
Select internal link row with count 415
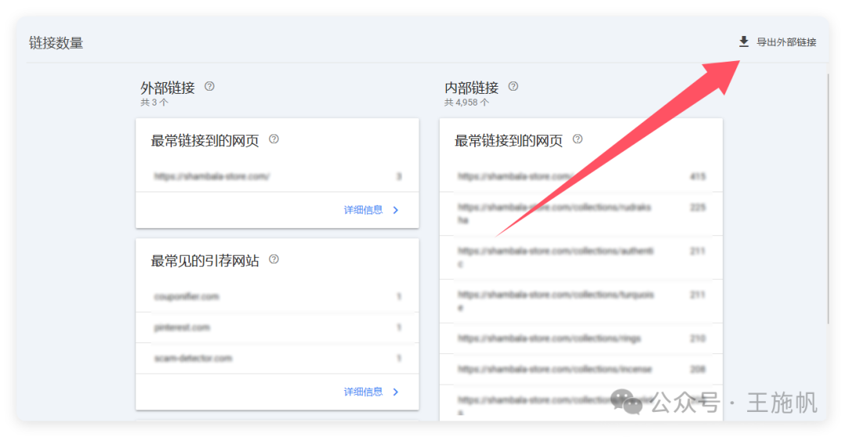pos(581,177)
